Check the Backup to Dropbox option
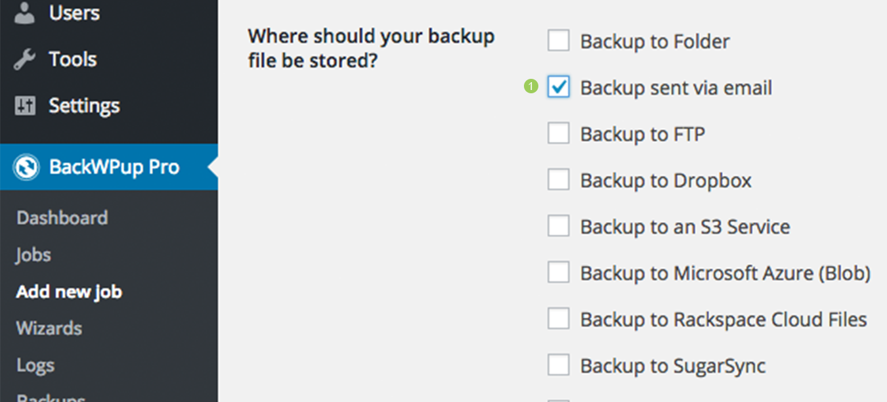This screenshot has width=887, height=402. [x=559, y=179]
